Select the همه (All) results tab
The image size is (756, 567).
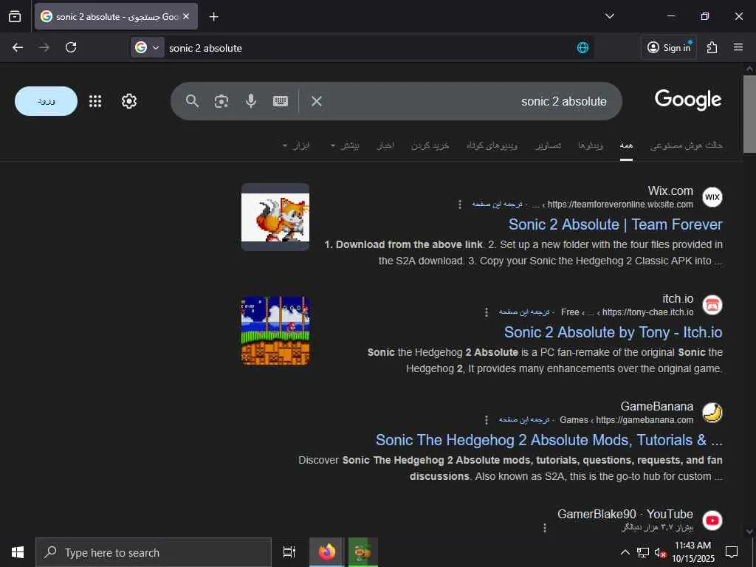point(626,145)
